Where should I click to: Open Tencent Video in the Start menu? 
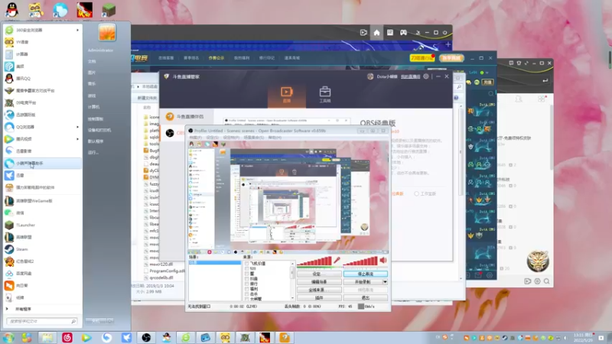point(41,139)
